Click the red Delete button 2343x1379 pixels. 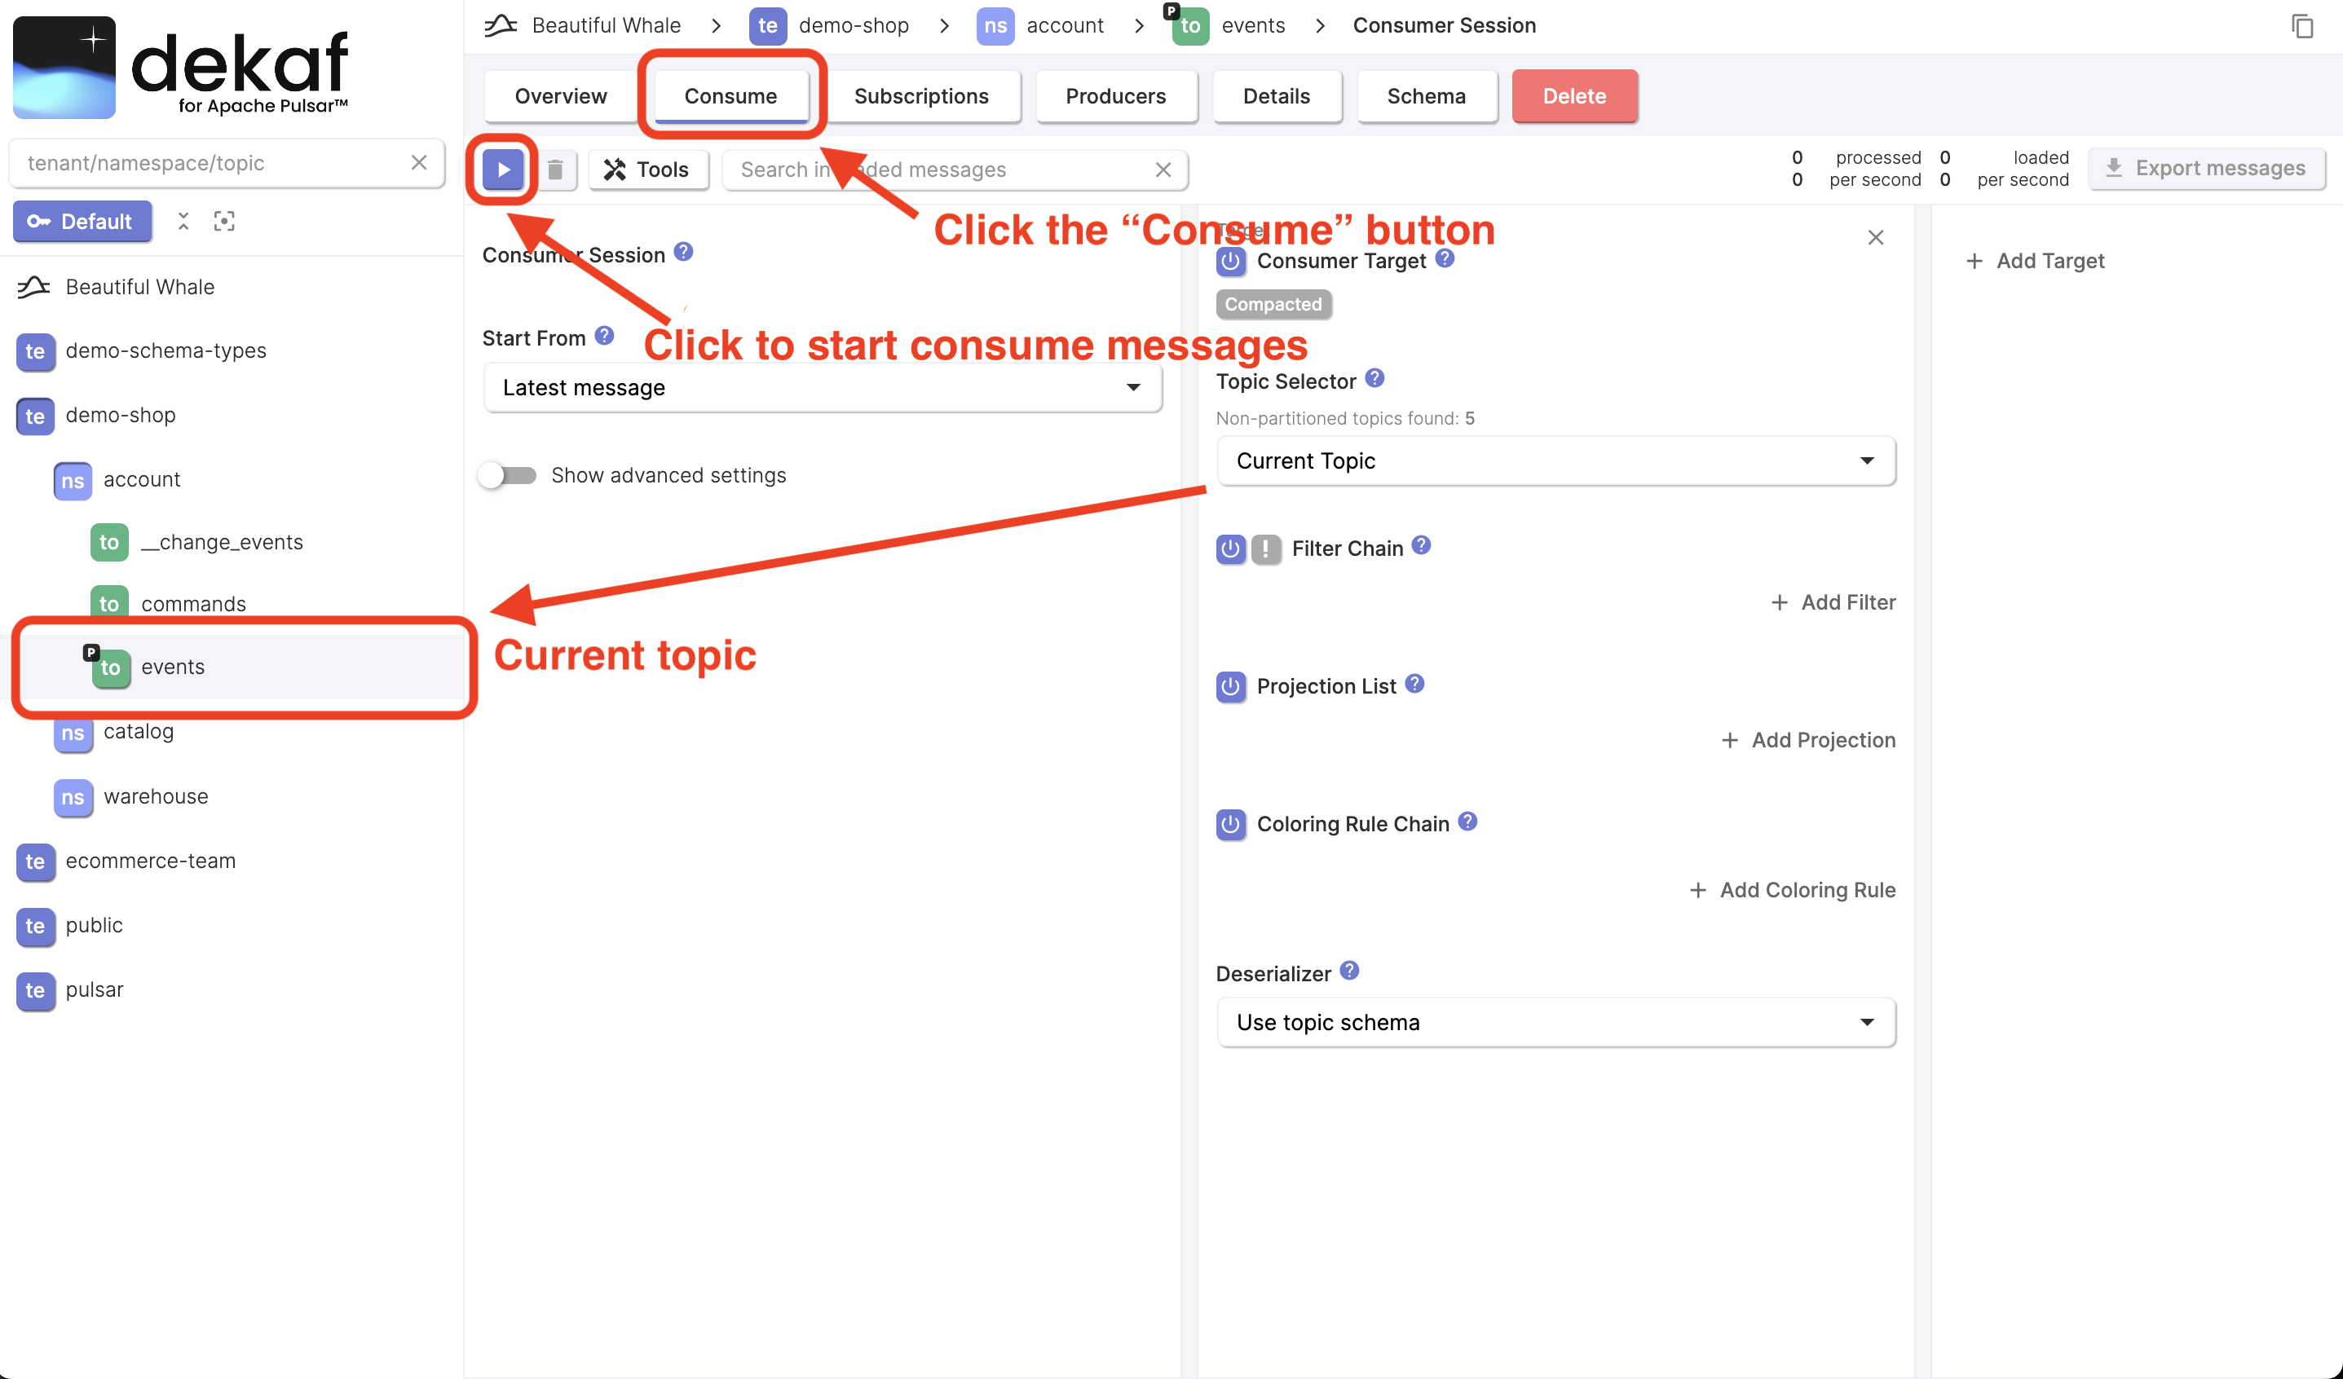[x=1575, y=95]
